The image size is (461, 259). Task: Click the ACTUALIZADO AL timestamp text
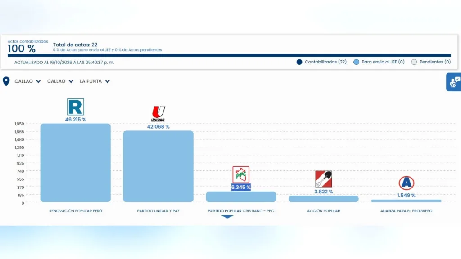tap(64, 62)
